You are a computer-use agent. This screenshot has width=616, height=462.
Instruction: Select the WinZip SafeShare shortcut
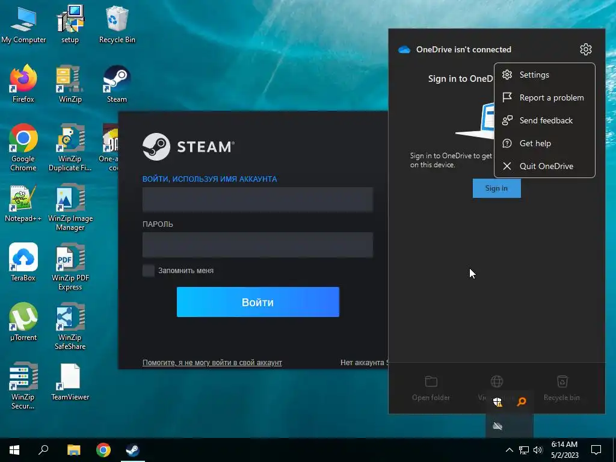70,327
